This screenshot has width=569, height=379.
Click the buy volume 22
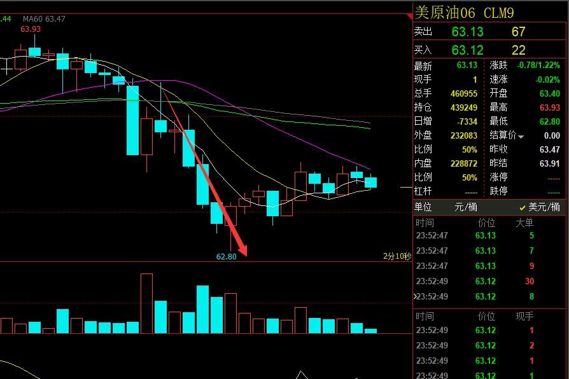518,50
